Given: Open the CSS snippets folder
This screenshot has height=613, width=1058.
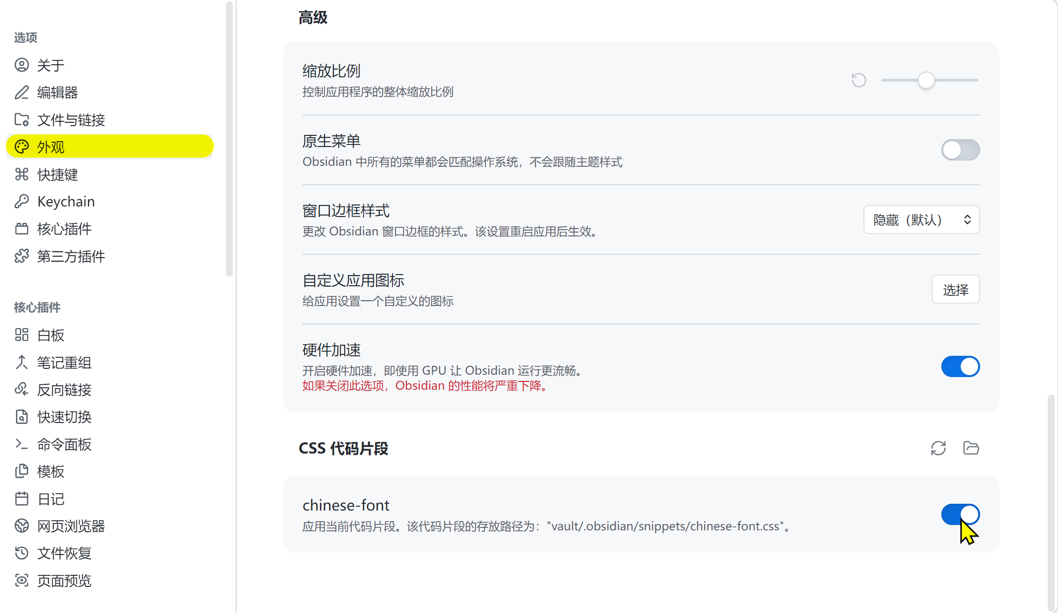Looking at the screenshot, I should click(971, 448).
